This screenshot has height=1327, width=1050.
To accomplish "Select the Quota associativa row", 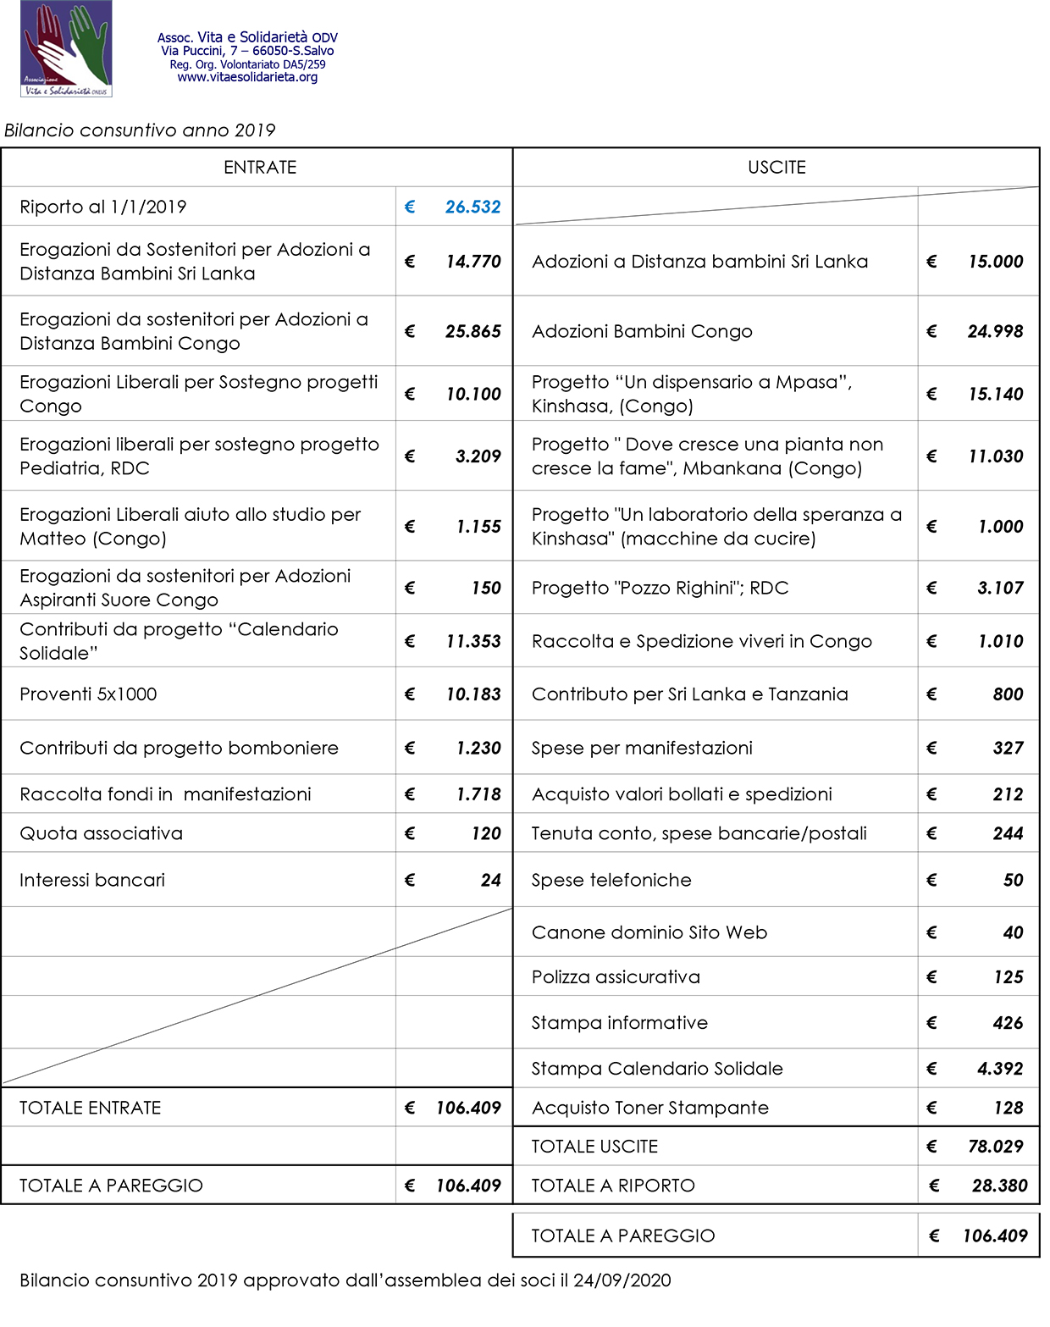I will coord(257,833).
